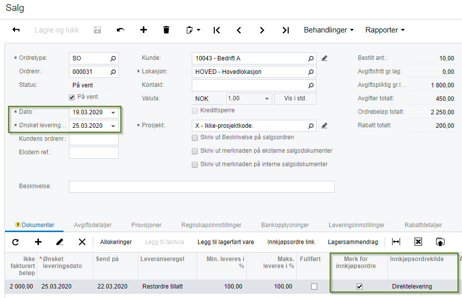Open the Dato date dropdown

(113, 112)
